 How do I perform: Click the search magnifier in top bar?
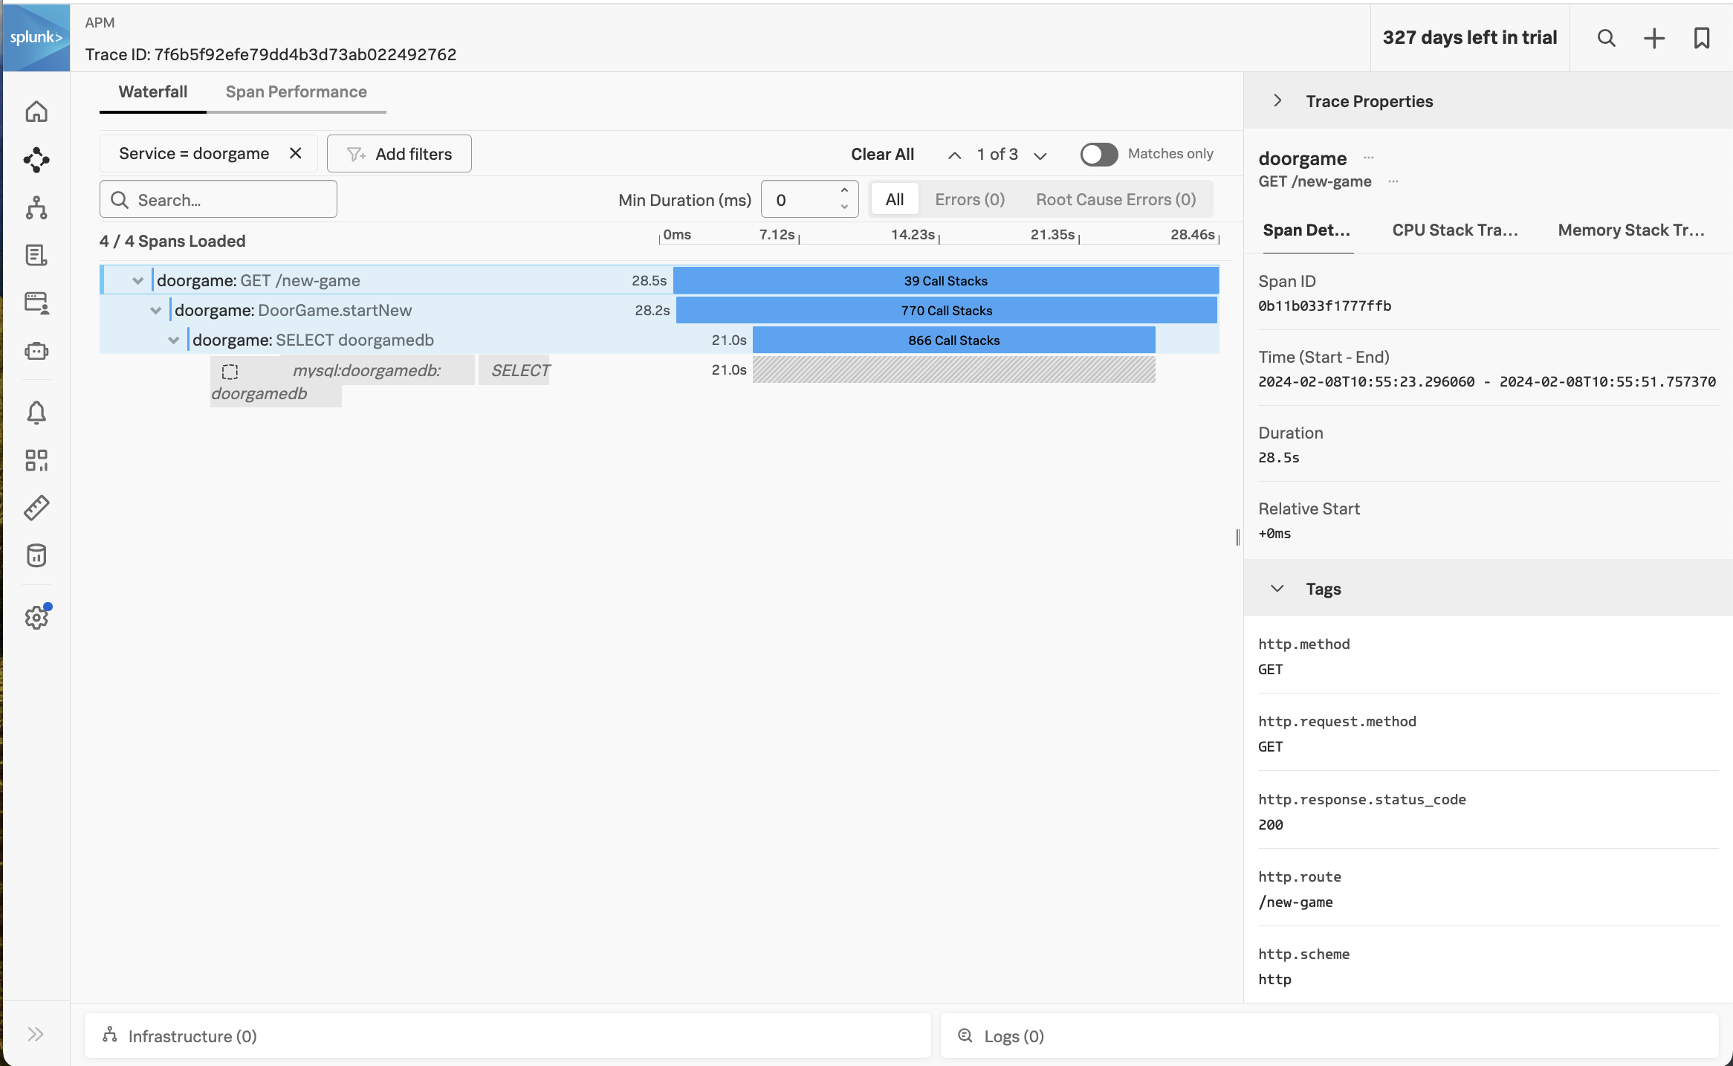coord(1606,38)
